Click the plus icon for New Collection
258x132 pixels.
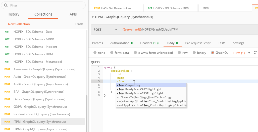(5, 24)
